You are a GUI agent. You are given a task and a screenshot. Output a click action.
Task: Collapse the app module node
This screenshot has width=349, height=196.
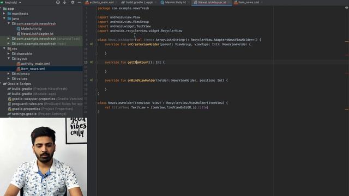[1, 9]
